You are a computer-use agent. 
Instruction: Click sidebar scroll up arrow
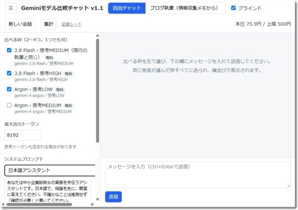97,35
